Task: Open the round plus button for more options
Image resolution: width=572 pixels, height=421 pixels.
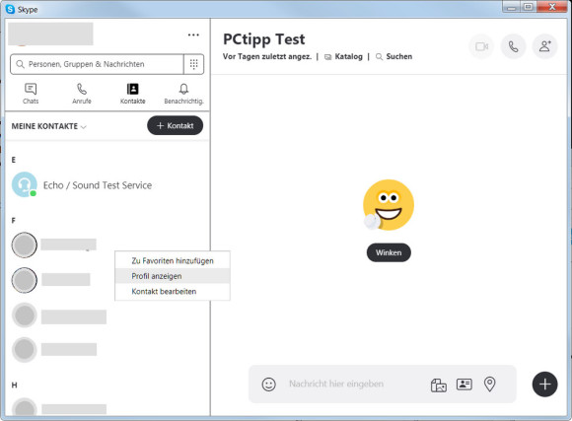Action: [x=544, y=385]
